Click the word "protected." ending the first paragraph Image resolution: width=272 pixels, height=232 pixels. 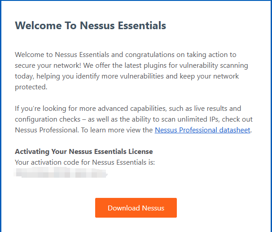tap(31, 87)
